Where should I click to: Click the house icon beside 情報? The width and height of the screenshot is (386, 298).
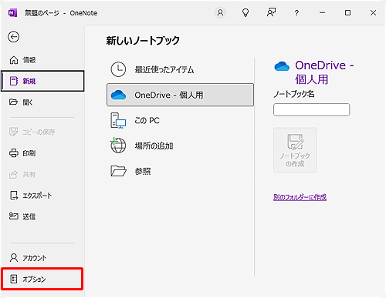click(14, 60)
